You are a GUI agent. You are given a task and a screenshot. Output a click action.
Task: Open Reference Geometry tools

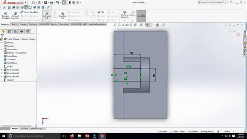[125, 14]
